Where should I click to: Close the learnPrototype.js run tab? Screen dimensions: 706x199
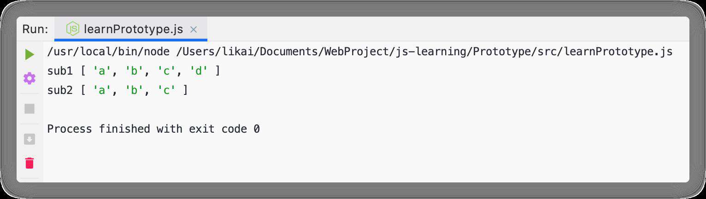pos(194,29)
